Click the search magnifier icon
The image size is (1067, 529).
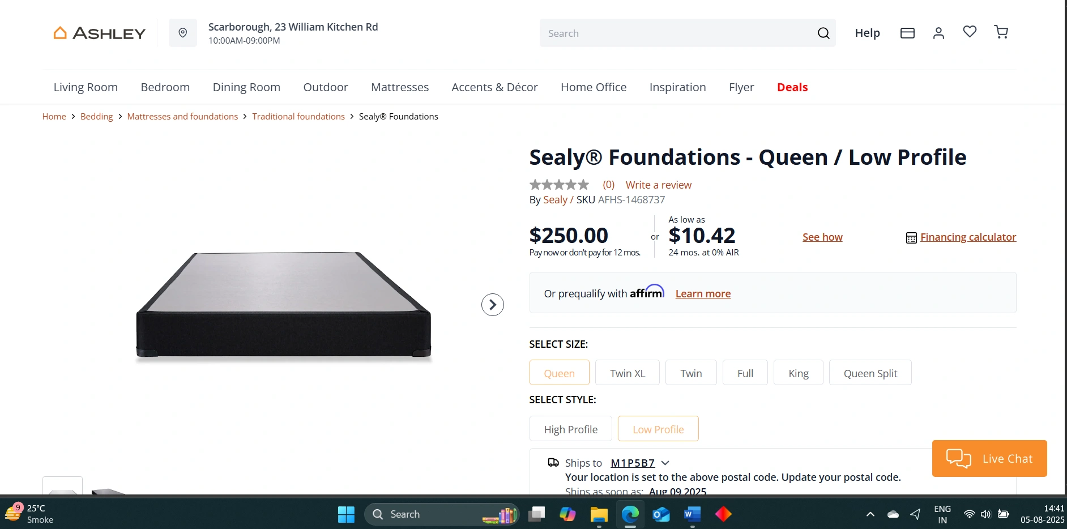pos(823,33)
